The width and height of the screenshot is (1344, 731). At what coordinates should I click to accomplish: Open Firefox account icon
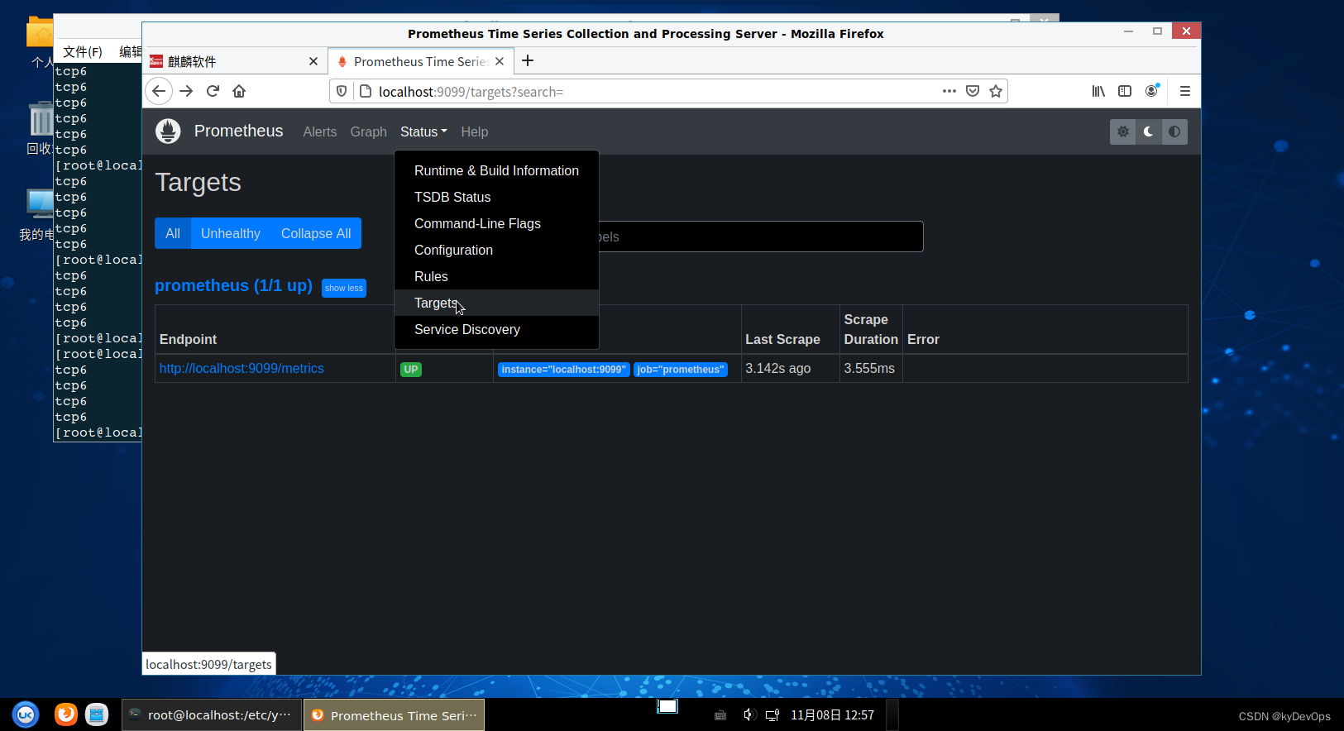point(1151,91)
